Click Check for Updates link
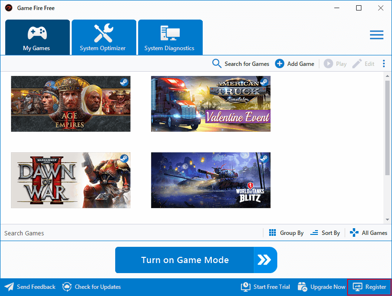This screenshot has height=296, width=392. click(91, 287)
